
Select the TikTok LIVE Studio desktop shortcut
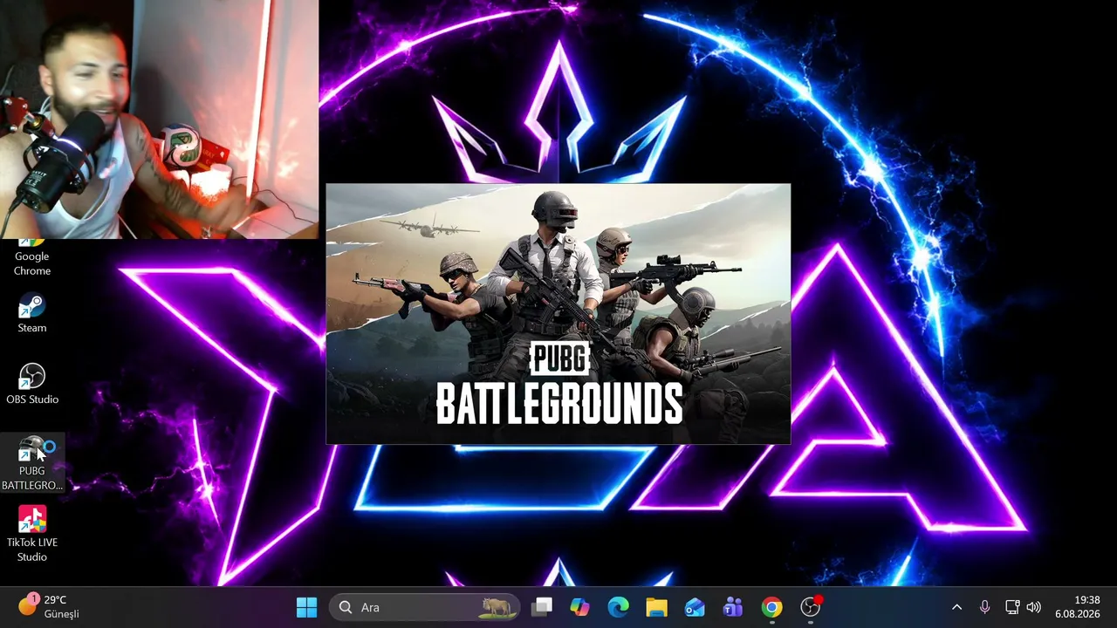point(32,534)
